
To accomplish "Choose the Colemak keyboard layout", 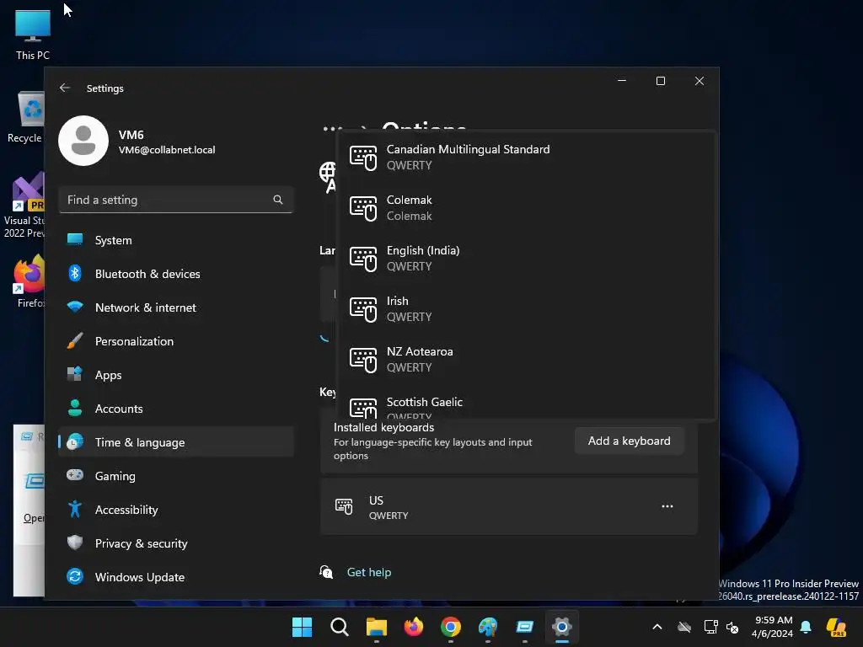I will pos(526,208).
